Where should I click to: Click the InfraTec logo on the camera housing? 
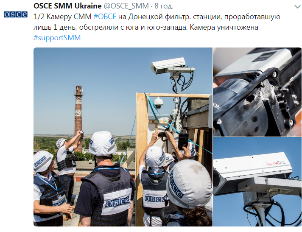pos(277,163)
